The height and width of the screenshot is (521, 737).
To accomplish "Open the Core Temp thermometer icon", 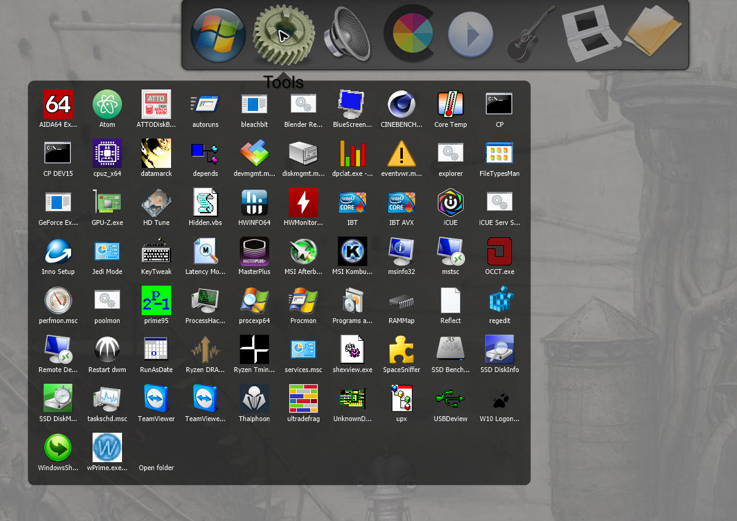I will [451, 104].
